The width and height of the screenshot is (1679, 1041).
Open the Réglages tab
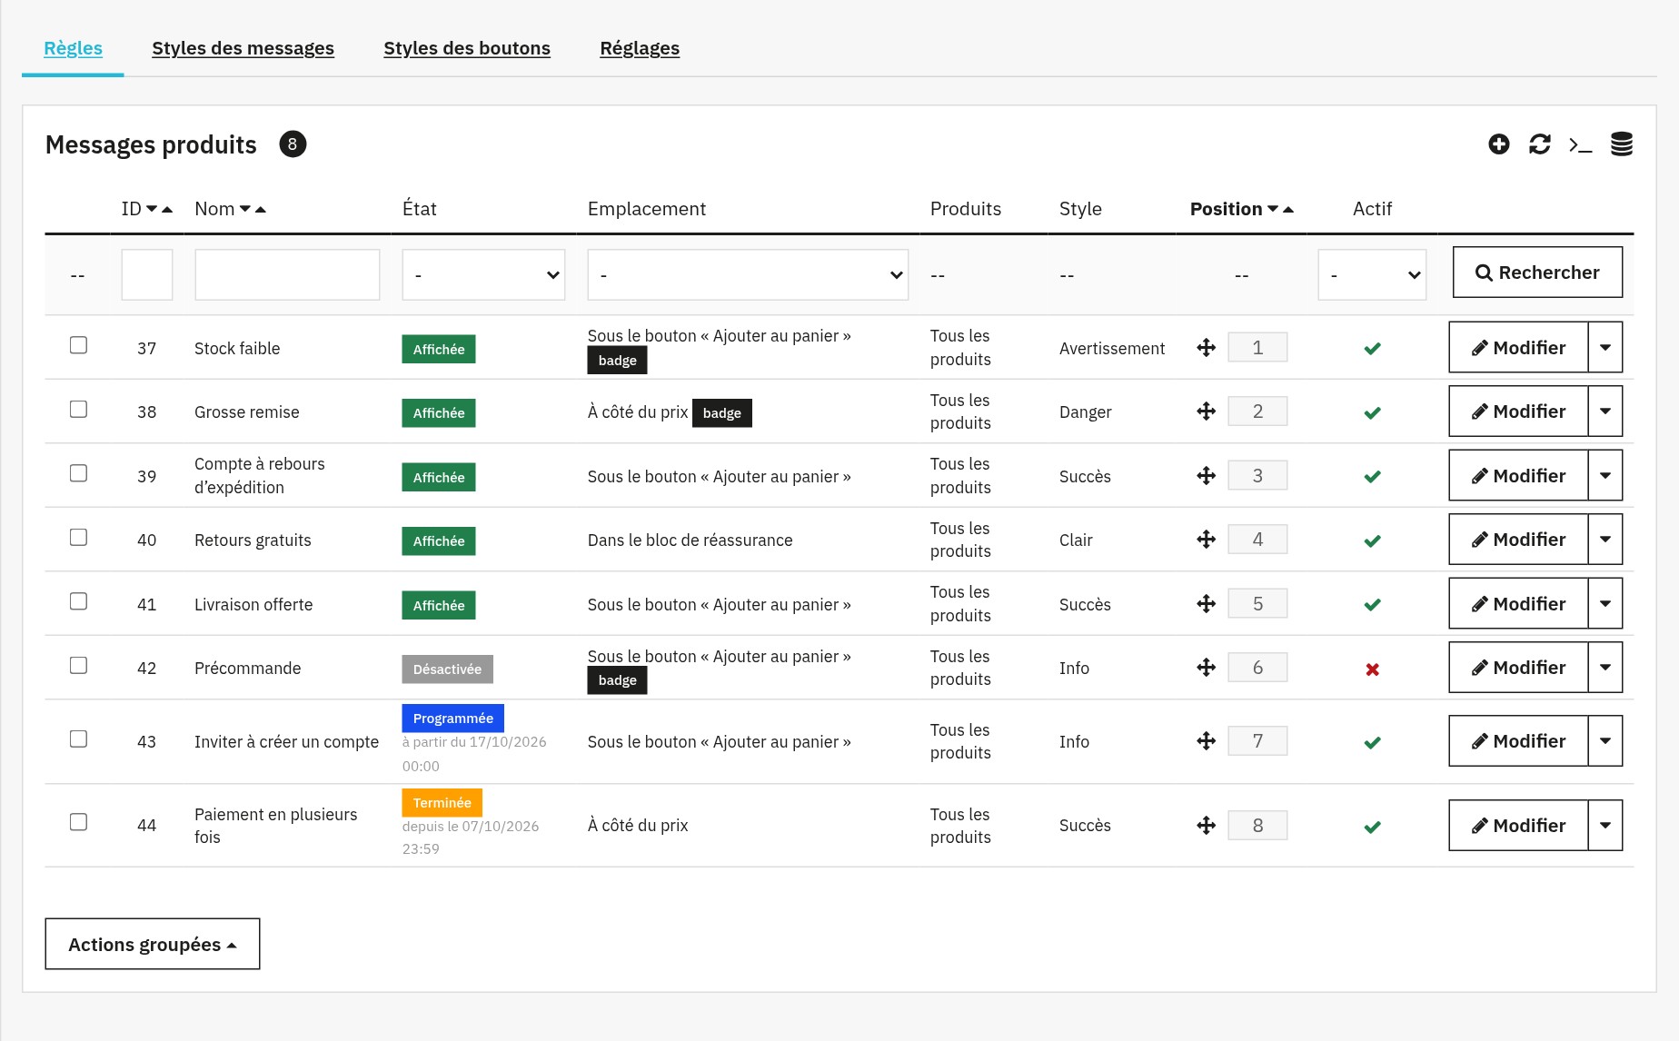pos(640,48)
